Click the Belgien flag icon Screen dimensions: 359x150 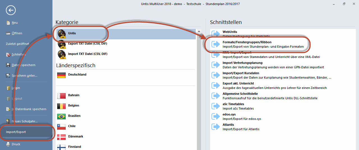pos(61,106)
